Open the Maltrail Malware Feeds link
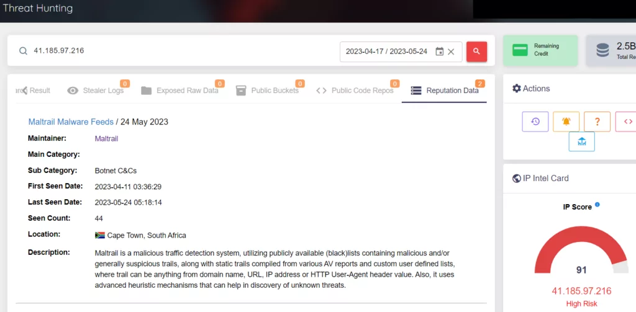Screen dimensions: 636x312 tap(71, 122)
